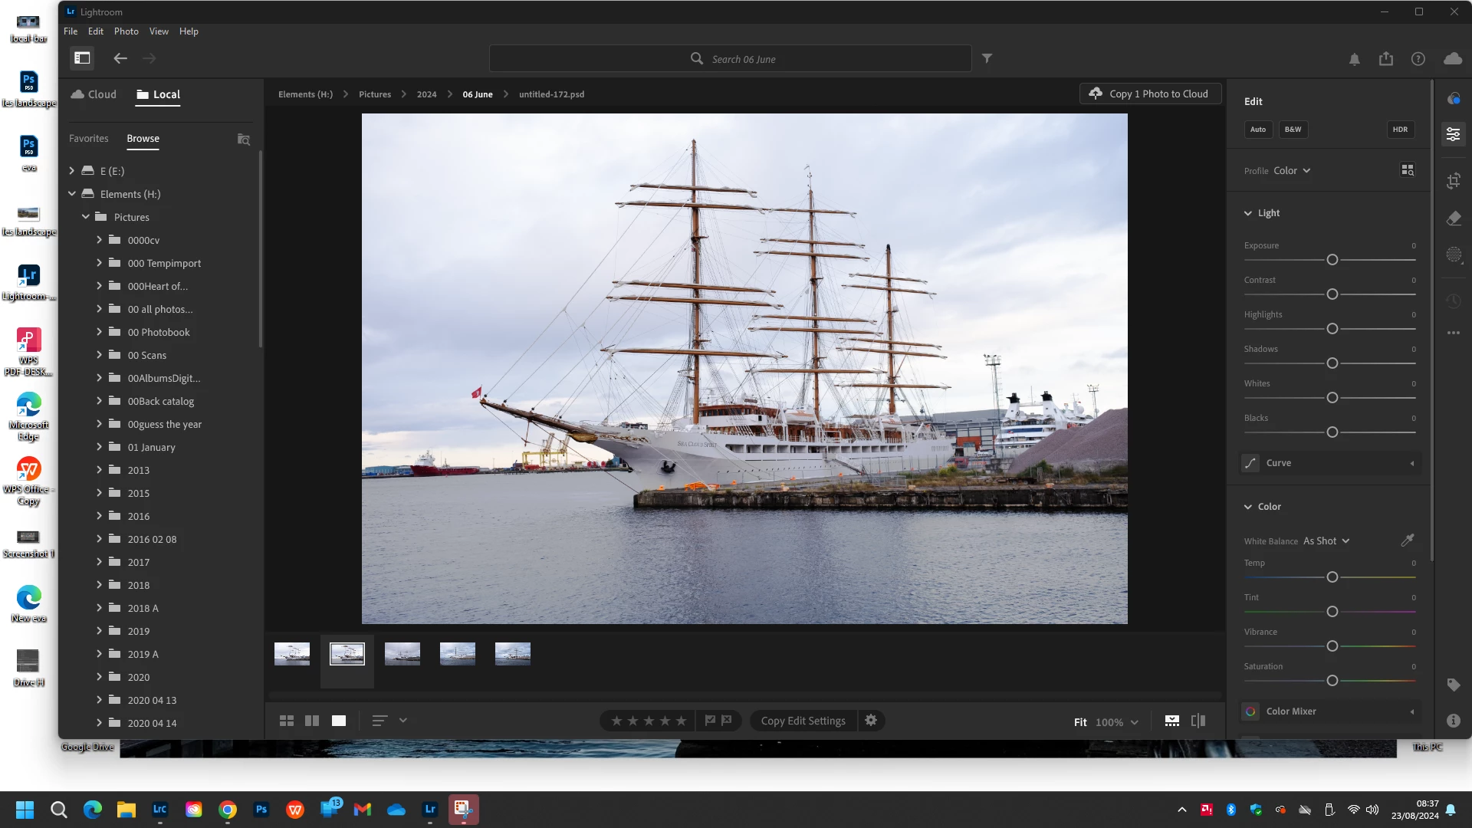Expand the 2018 folder in tree
Viewport: 1472px width, 828px height.
(99, 585)
